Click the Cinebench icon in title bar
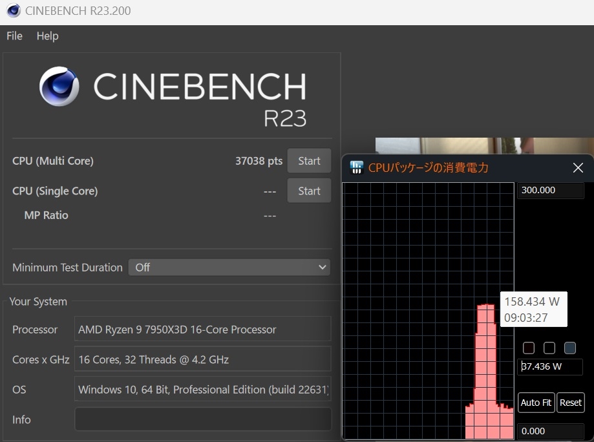This screenshot has width=594, height=442. pyautogui.click(x=14, y=10)
